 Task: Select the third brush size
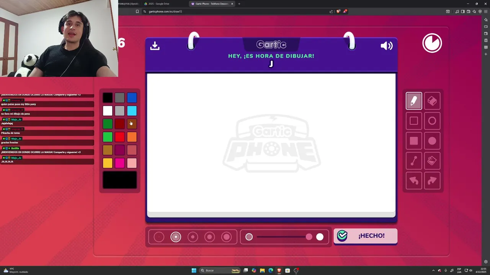point(193,237)
